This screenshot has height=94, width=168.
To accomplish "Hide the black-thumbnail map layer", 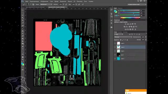I will (115, 55).
